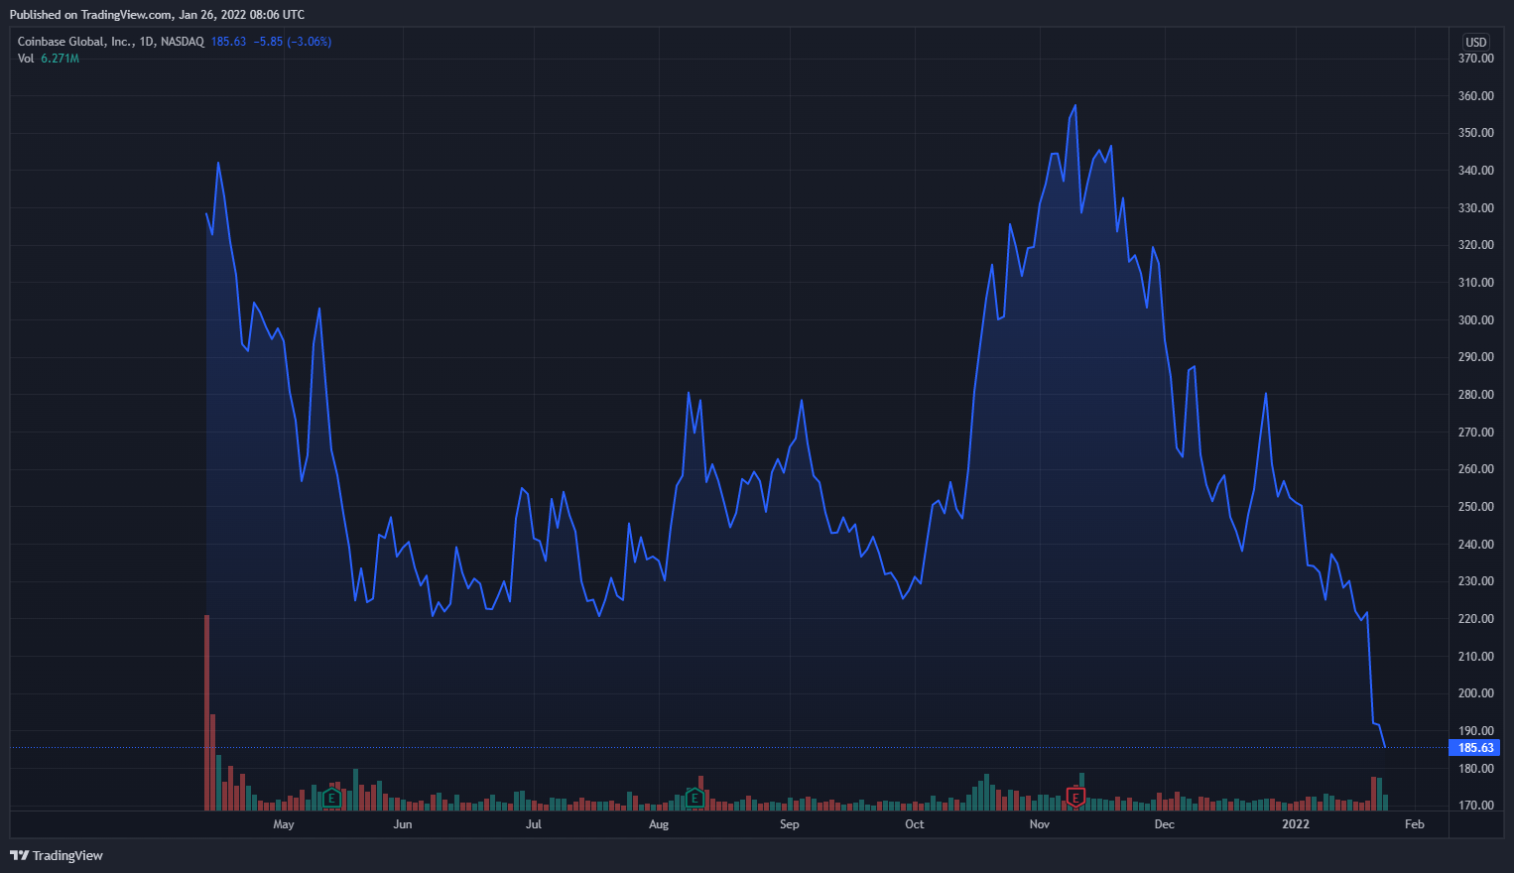Click the 170.00 price axis label
1514x873 pixels.
[x=1476, y=806]
